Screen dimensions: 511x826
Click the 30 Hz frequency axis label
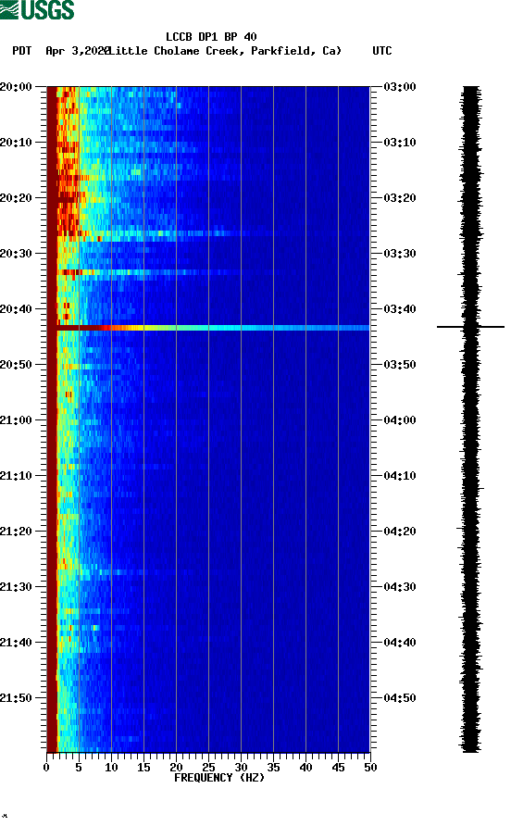tap(241, 768)
